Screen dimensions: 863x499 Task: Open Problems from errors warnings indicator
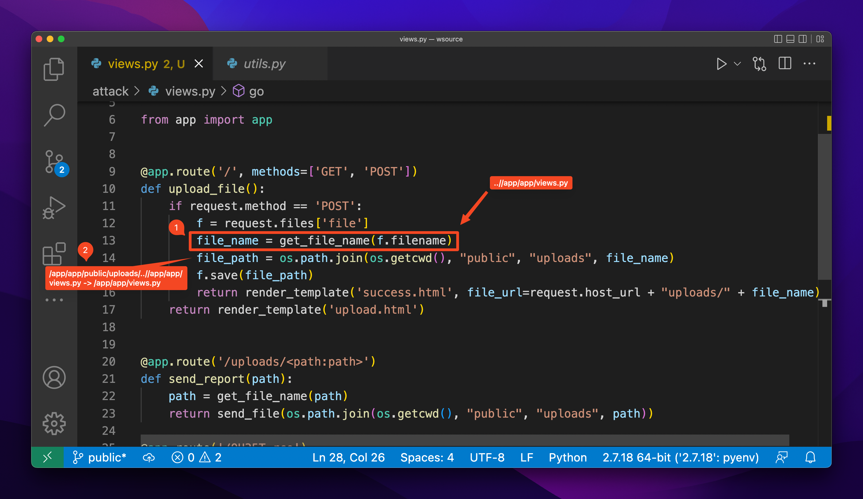197,458
